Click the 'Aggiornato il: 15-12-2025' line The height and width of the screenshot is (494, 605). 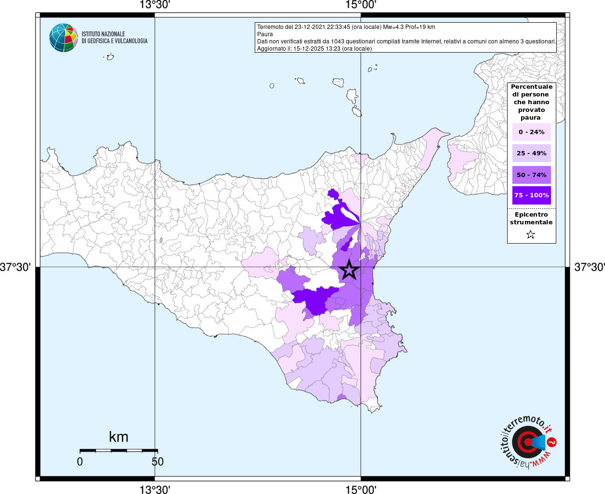315,49
